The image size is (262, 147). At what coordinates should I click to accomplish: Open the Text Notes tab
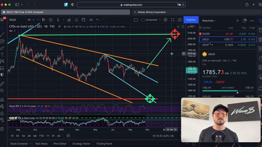(x=41, y=144)
